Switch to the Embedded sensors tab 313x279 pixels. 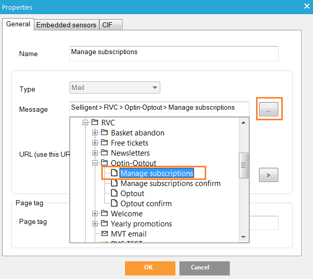click(x=66, y=25)
